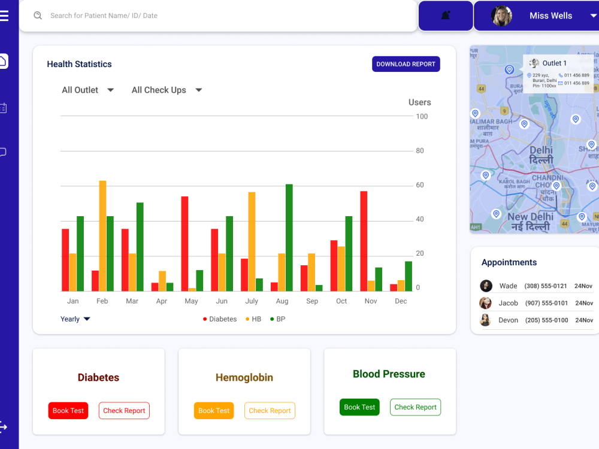Open Jacob's appointment row
The height and width of the screenshot is (449, 599).
click(536, 303)
